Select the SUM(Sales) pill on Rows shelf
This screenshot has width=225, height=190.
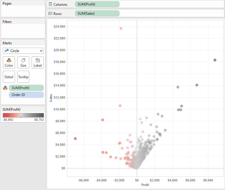point(97,14)
